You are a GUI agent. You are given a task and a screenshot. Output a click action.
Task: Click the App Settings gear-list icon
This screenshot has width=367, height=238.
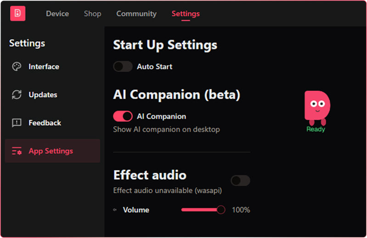click(17, 151)
